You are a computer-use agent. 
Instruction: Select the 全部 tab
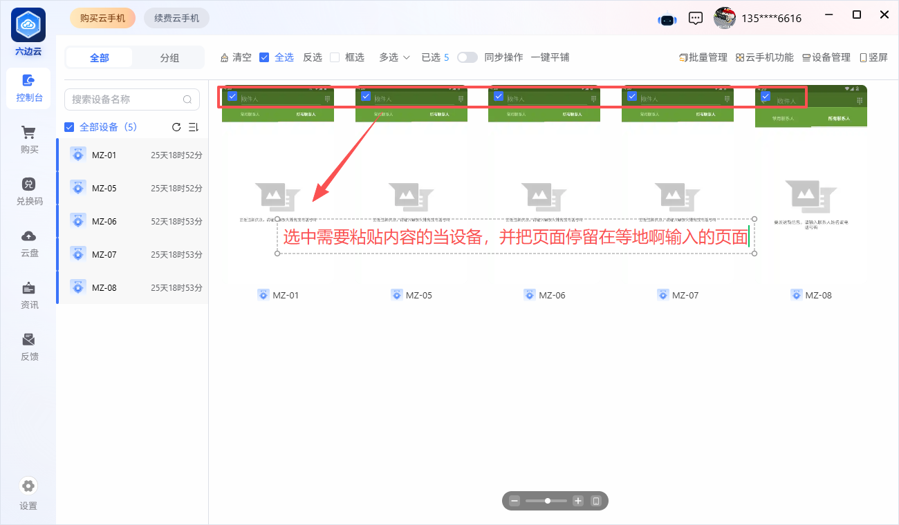click(100, 58)
